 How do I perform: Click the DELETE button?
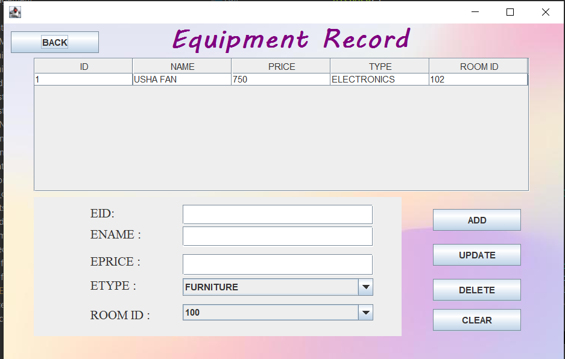tap(477, 290)
